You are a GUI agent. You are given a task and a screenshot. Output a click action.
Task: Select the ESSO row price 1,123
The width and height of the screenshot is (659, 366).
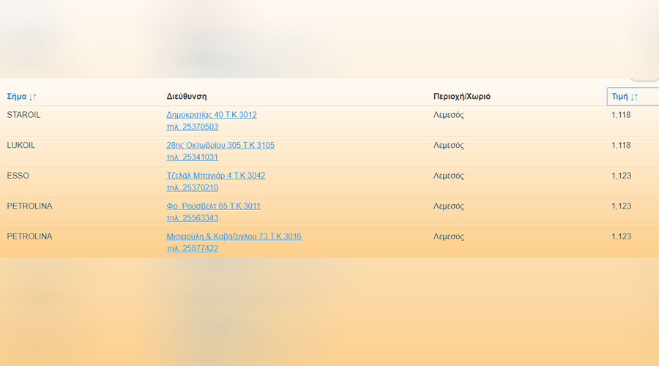(x=621, y=176)
